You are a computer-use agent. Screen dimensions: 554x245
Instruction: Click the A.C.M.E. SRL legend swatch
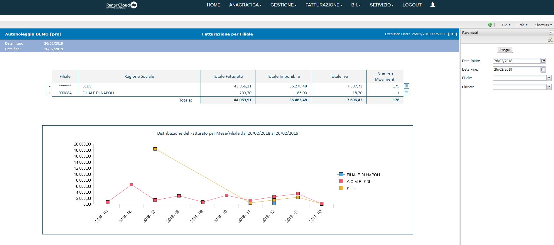pyautogui.click(x=341, y=181)
